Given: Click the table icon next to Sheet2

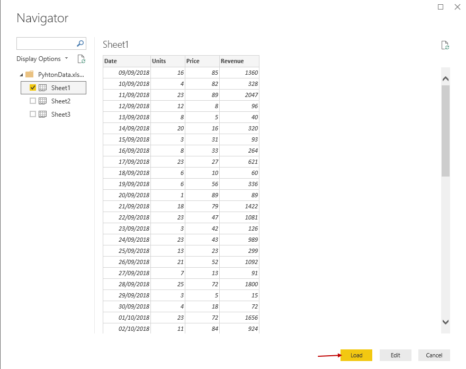Looking at the screenshot, I should (x=43, y=101).
